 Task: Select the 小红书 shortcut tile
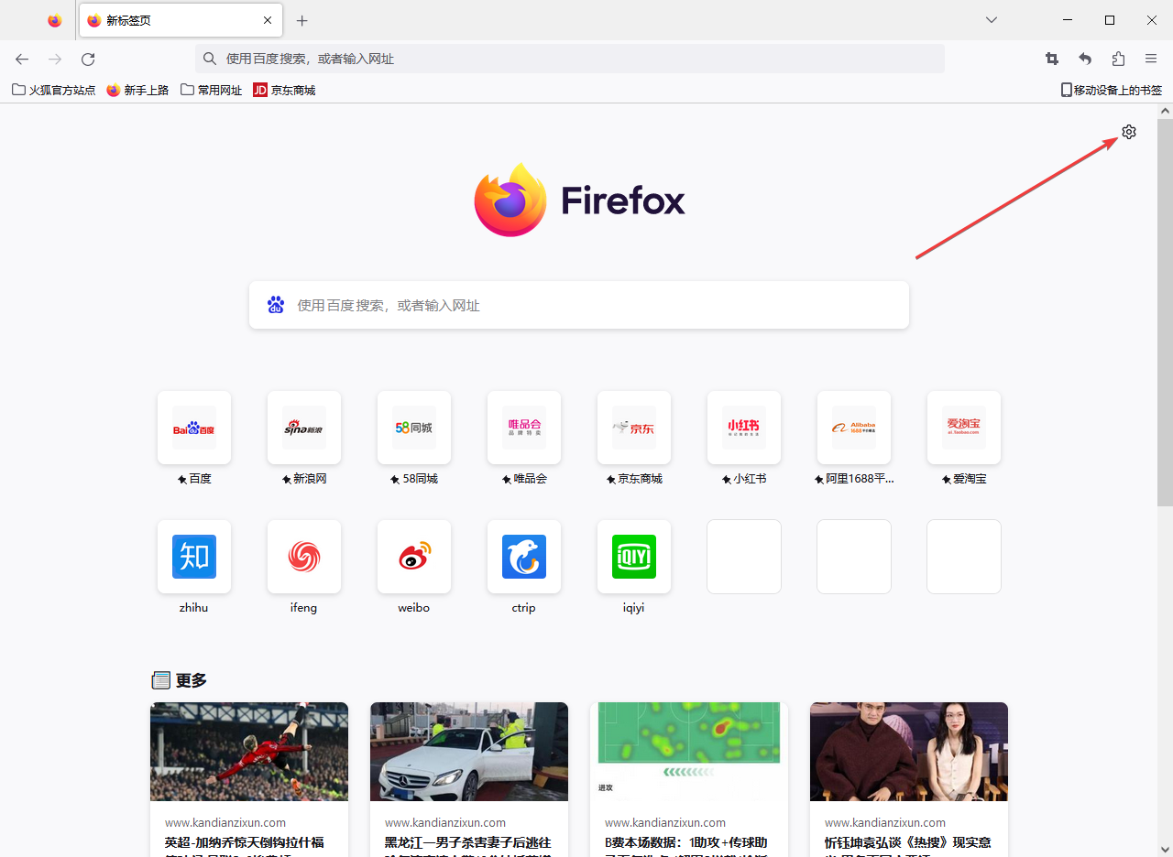click(743, 428)
